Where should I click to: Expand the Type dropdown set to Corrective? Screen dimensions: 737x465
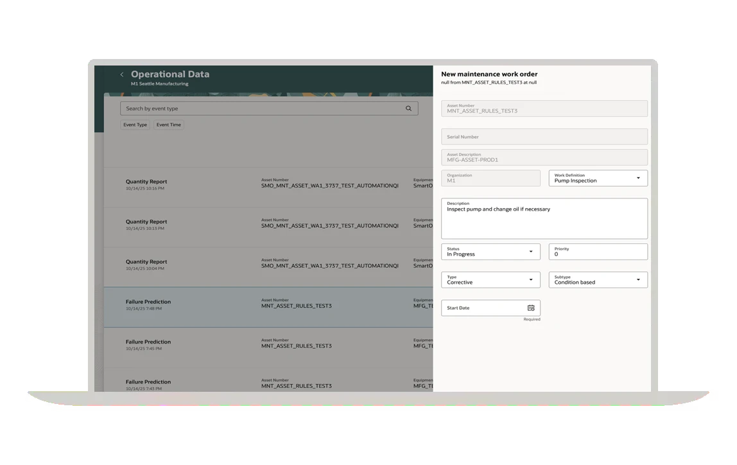(x=530, y=279)
